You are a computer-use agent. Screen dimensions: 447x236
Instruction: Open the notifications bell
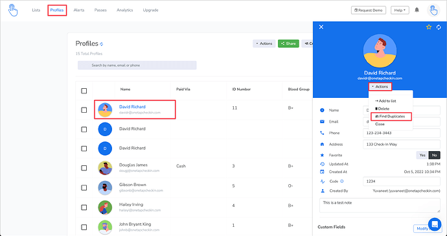(417, 10)
